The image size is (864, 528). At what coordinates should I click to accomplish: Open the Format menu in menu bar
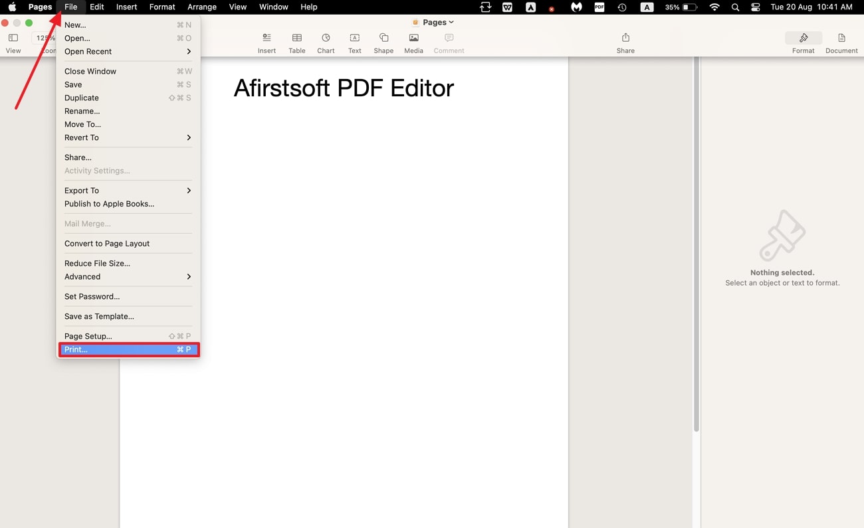coord(162,7)
